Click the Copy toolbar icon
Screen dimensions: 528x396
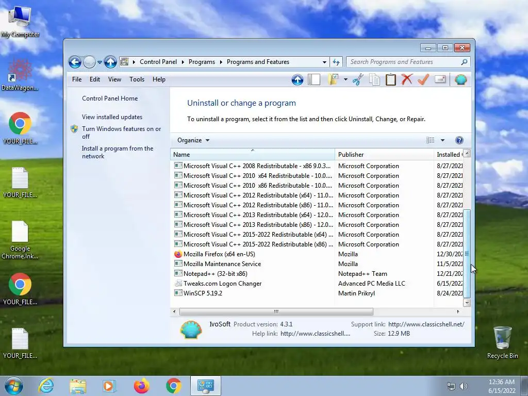pos(374,80)
